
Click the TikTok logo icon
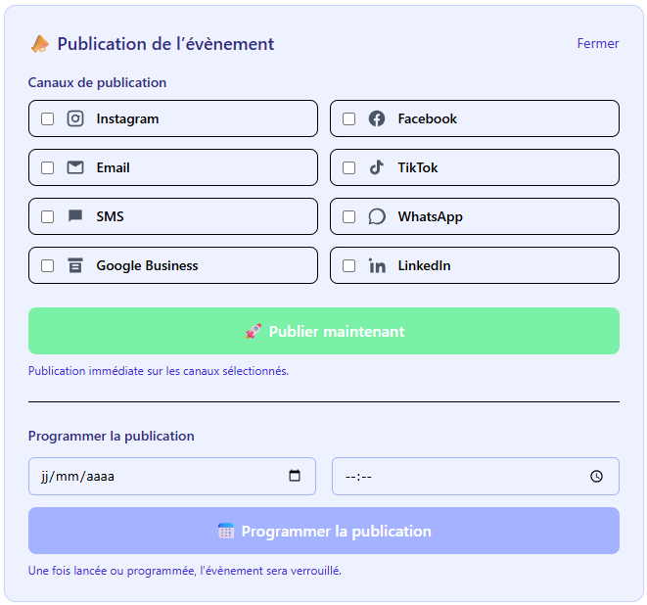pos(377,167)
